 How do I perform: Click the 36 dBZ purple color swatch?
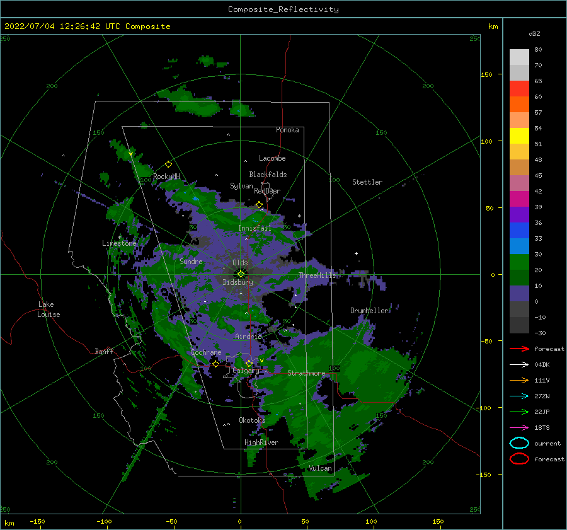tap(519, 214)
